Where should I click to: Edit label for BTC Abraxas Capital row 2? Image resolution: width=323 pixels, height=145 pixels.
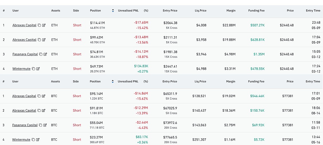coord(44,110)
